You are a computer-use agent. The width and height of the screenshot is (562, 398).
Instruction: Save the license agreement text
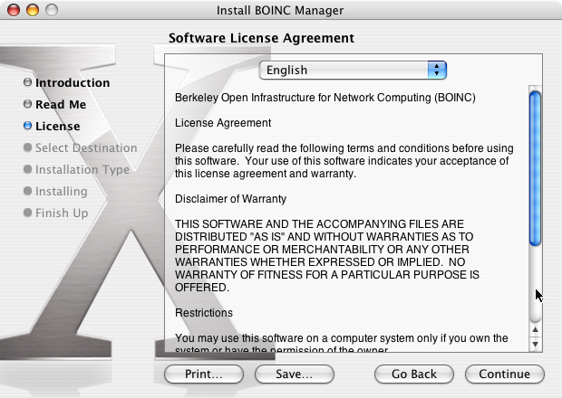click(x=295, y=374)
